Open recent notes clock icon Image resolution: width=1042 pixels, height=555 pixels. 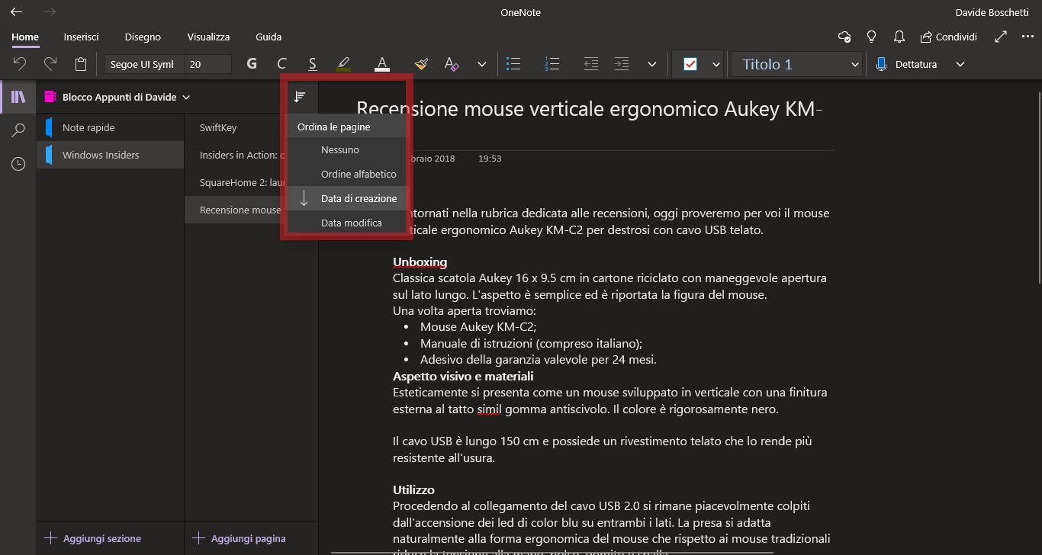[18, 164]
